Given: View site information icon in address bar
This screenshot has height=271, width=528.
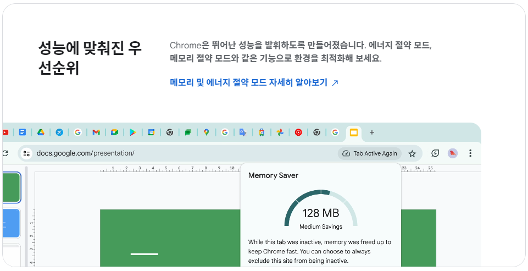Looking at the screenshot, I should [26, 153].
